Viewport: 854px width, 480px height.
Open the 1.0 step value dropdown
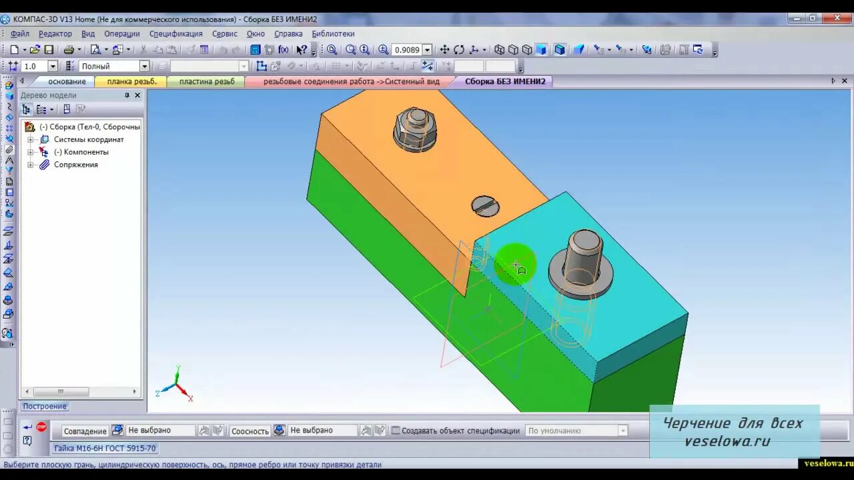click(x=53, y=66)
